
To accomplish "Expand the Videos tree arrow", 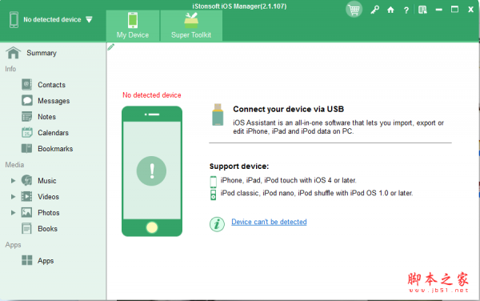I will point(13,197).
